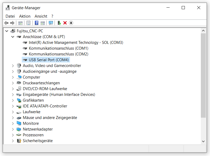Viewport: 210px width, 156px height.
Task: Expand Mäuse und andere Zeigegeräte
Action: (x=13, y=118)
